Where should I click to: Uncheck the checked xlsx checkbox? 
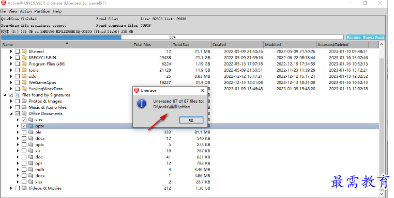pyautogui.click(x=24, y=120)
